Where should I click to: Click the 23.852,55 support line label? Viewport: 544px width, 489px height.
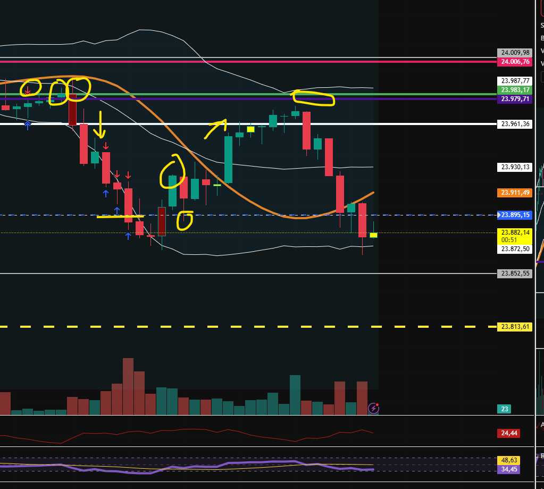pos(514,273)
